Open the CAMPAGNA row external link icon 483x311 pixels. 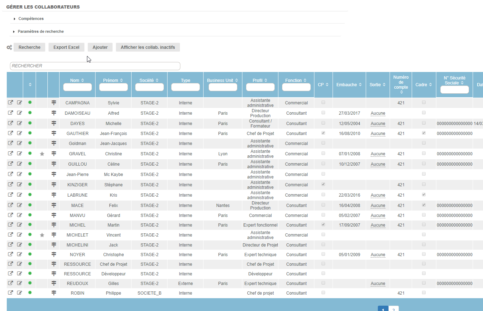11,103
